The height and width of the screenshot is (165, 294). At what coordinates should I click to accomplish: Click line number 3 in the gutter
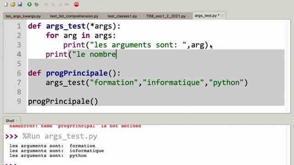click(x=19, y=45)
